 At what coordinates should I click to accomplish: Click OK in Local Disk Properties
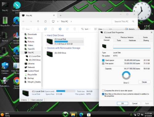[x=123, y=103]
